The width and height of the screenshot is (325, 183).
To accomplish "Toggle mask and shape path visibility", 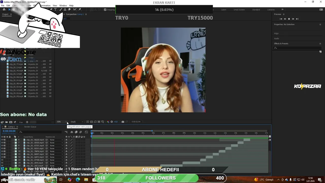I will point(95,122).
